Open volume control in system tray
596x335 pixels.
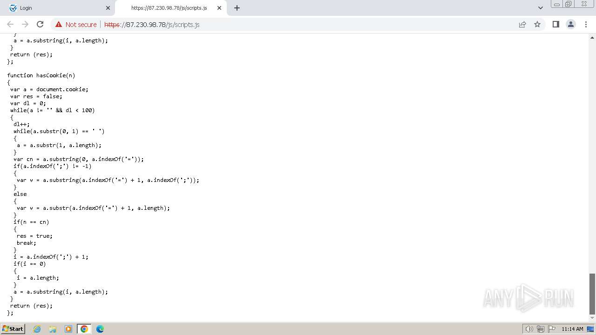529,329
